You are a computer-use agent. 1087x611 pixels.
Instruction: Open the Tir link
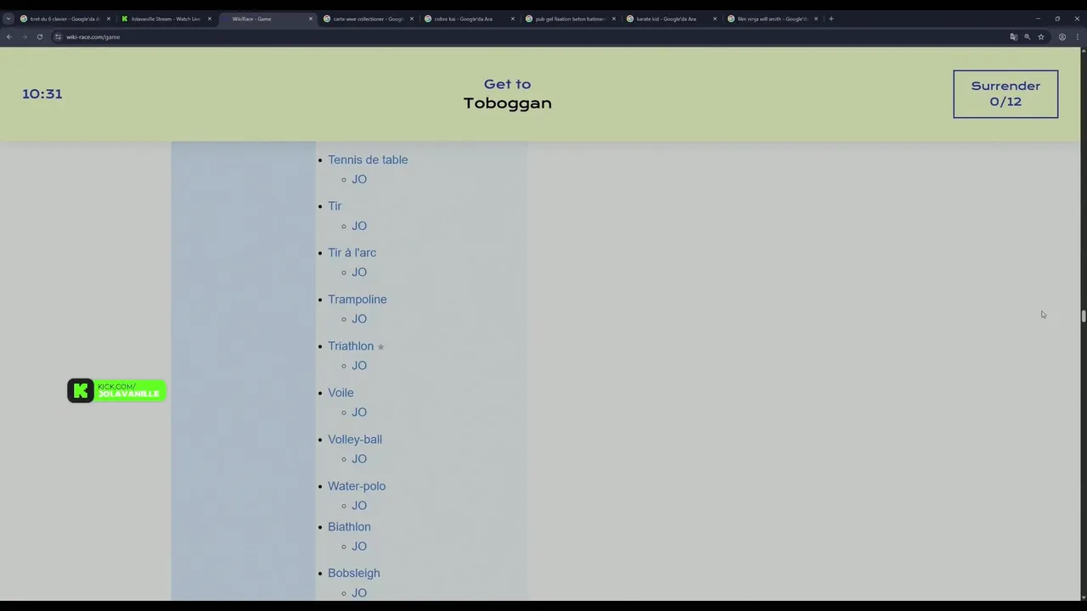335,206
